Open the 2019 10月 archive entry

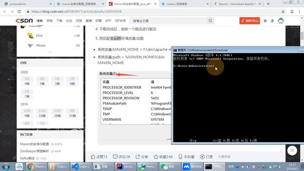[x=57, y=113]
